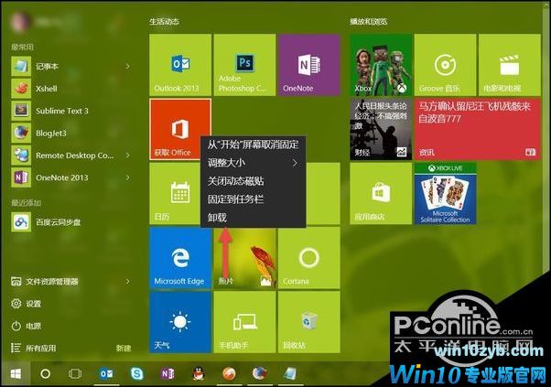This screenshot has width=551, height=387.
Task: Choose the Resize menu entry
Action: click(253, 163)
